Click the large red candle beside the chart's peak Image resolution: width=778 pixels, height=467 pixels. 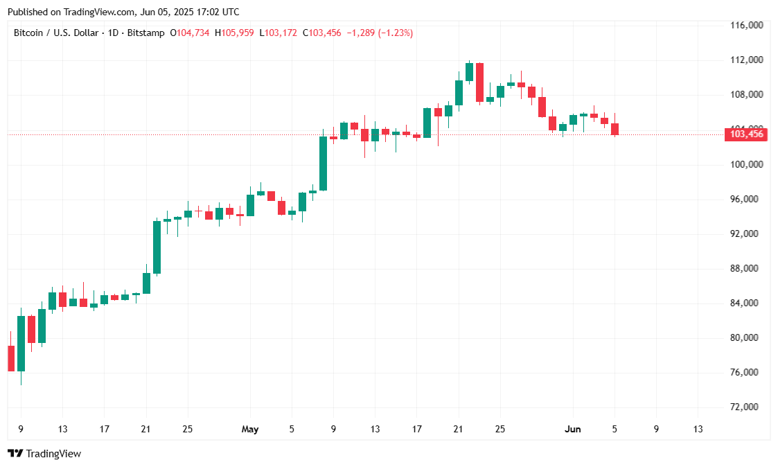click(x=479, y=82)
